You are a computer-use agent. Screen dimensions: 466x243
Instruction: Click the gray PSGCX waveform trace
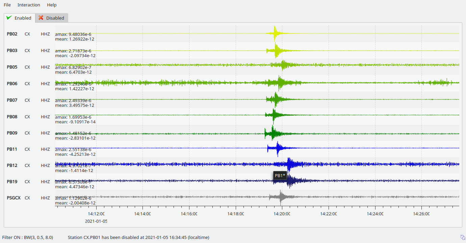click(x=281, y=197)
